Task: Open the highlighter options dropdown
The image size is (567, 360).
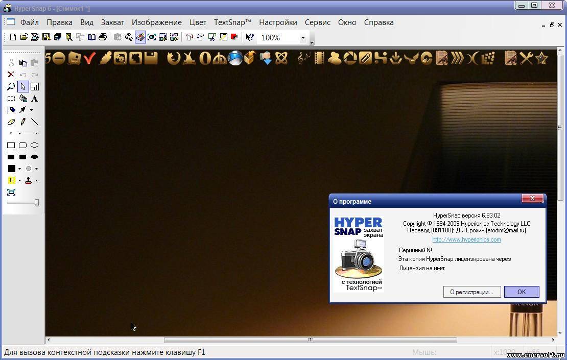Action: [19, 180]
